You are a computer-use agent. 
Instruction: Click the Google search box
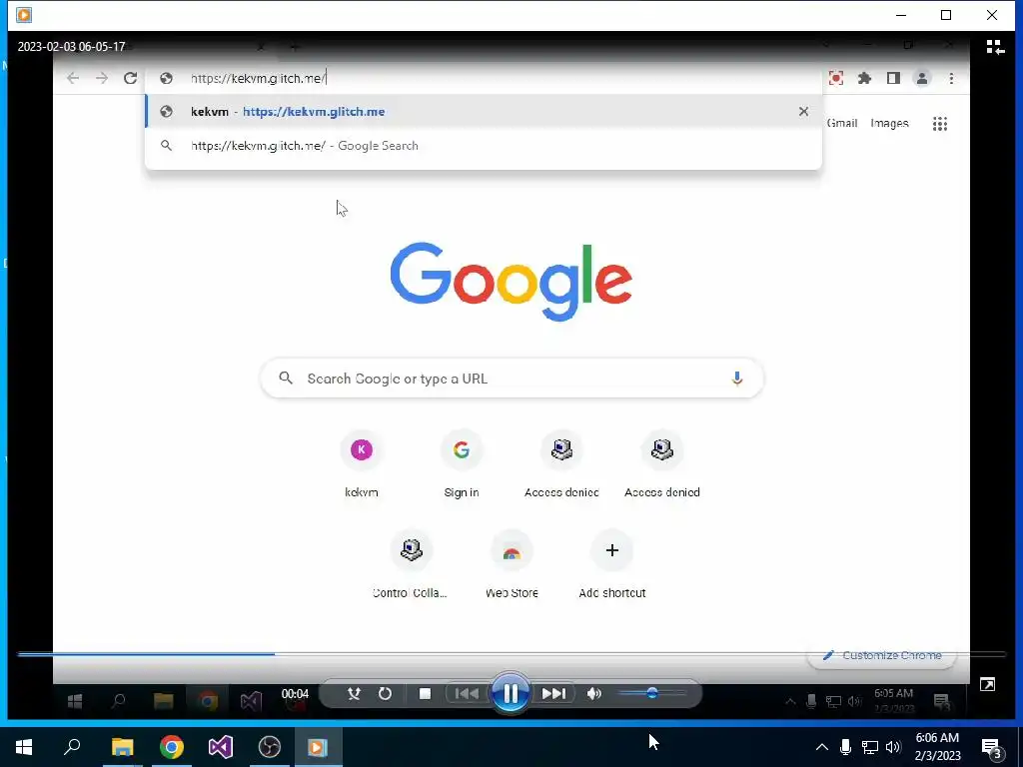pos(511,379)
